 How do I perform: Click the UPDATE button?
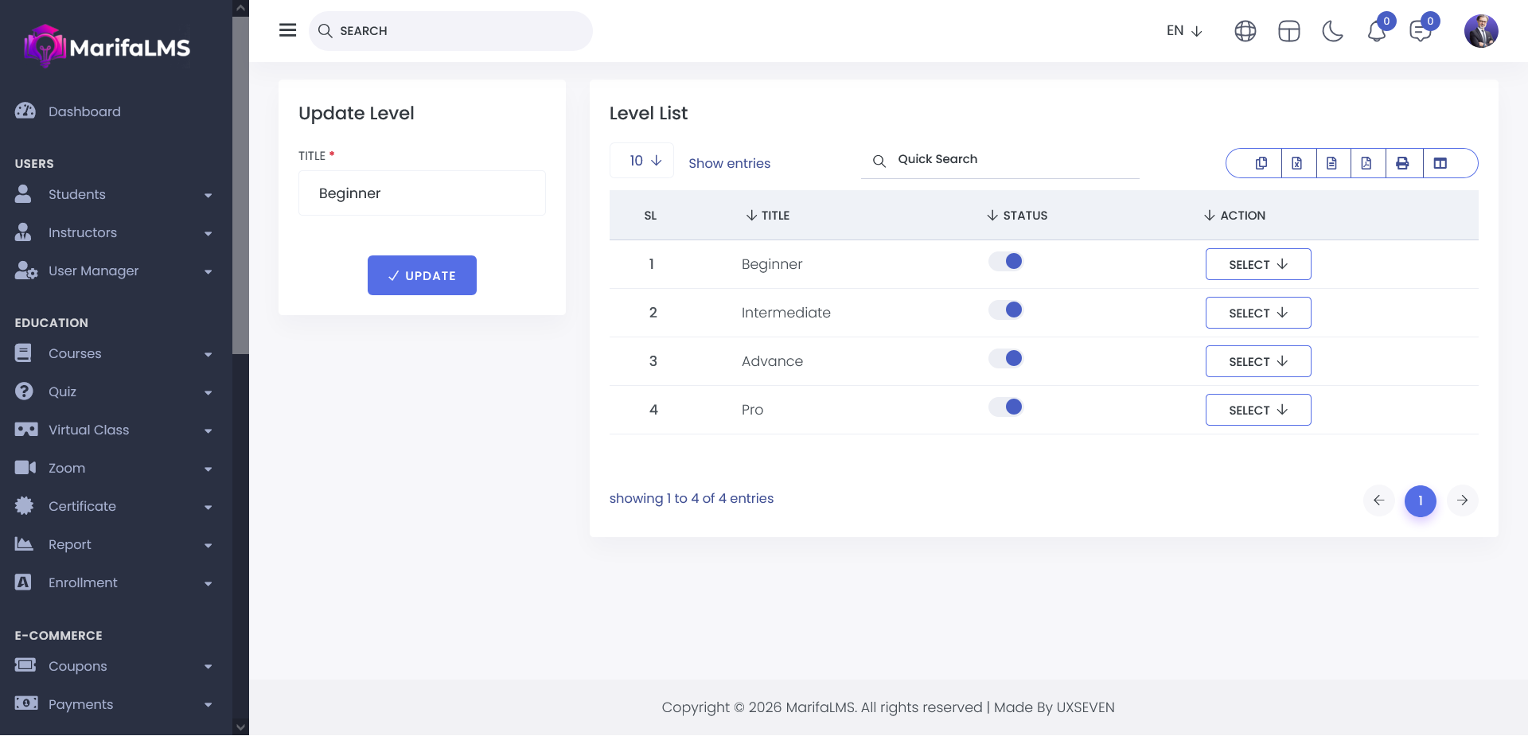[x=422, y=275]
